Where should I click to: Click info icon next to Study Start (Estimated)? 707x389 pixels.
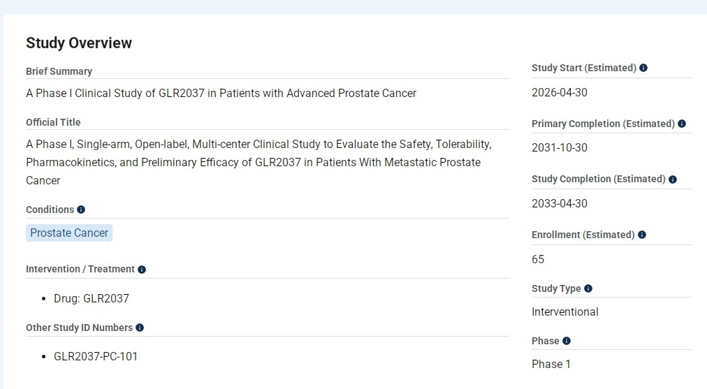tap(643, 68)
